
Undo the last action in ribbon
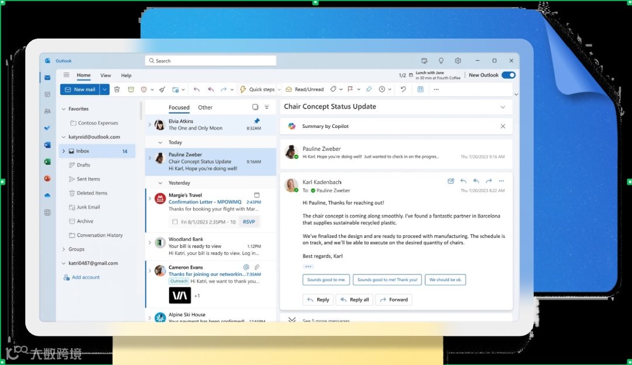coord(403,89)
